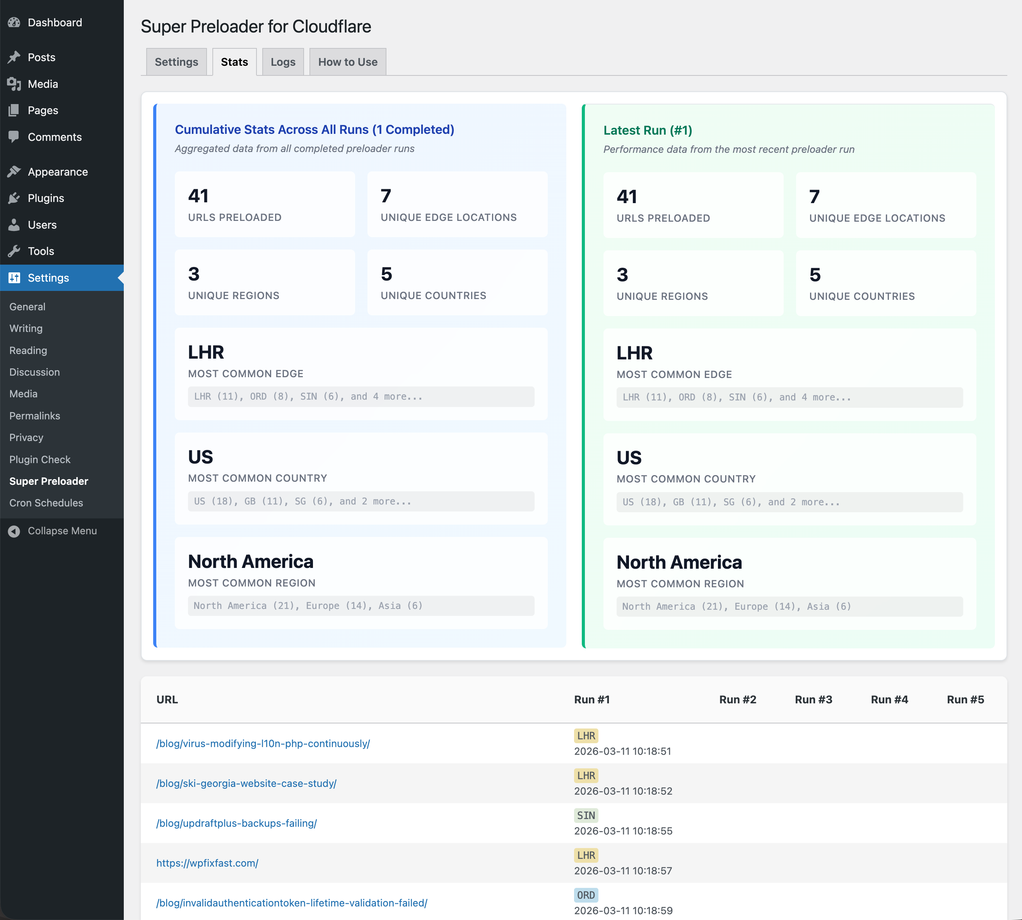Open the Dashboard via its gauge icon
This screenshot has height=920, width=1022.
(x=14, y=22)
